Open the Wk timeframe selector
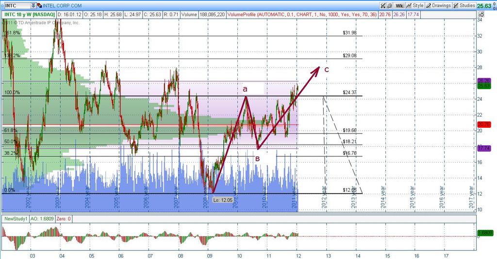 click(x=399, y=6)
